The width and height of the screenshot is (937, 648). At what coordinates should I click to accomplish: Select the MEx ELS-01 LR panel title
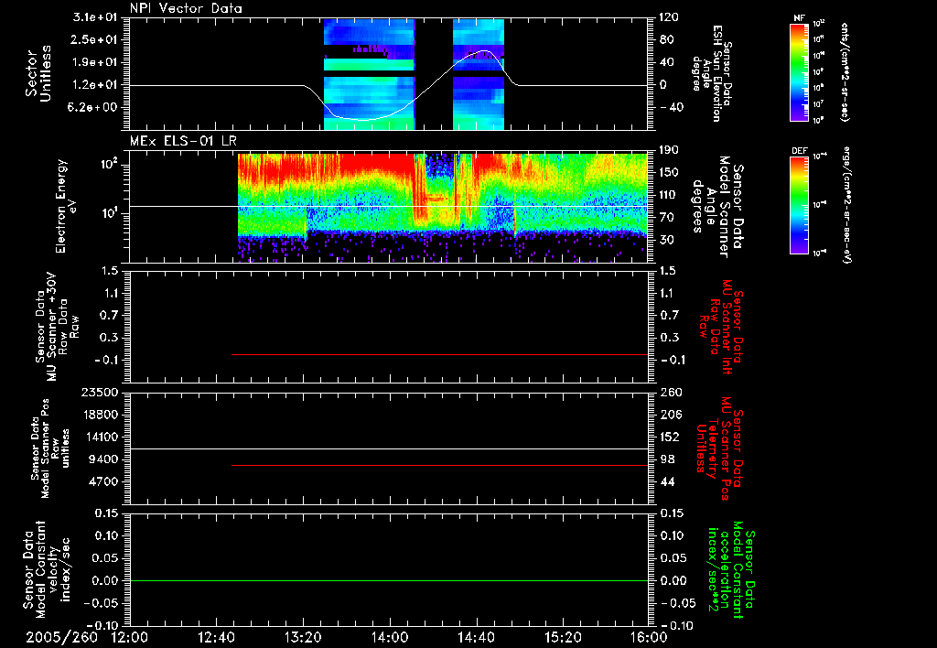[x=183, y=141]
